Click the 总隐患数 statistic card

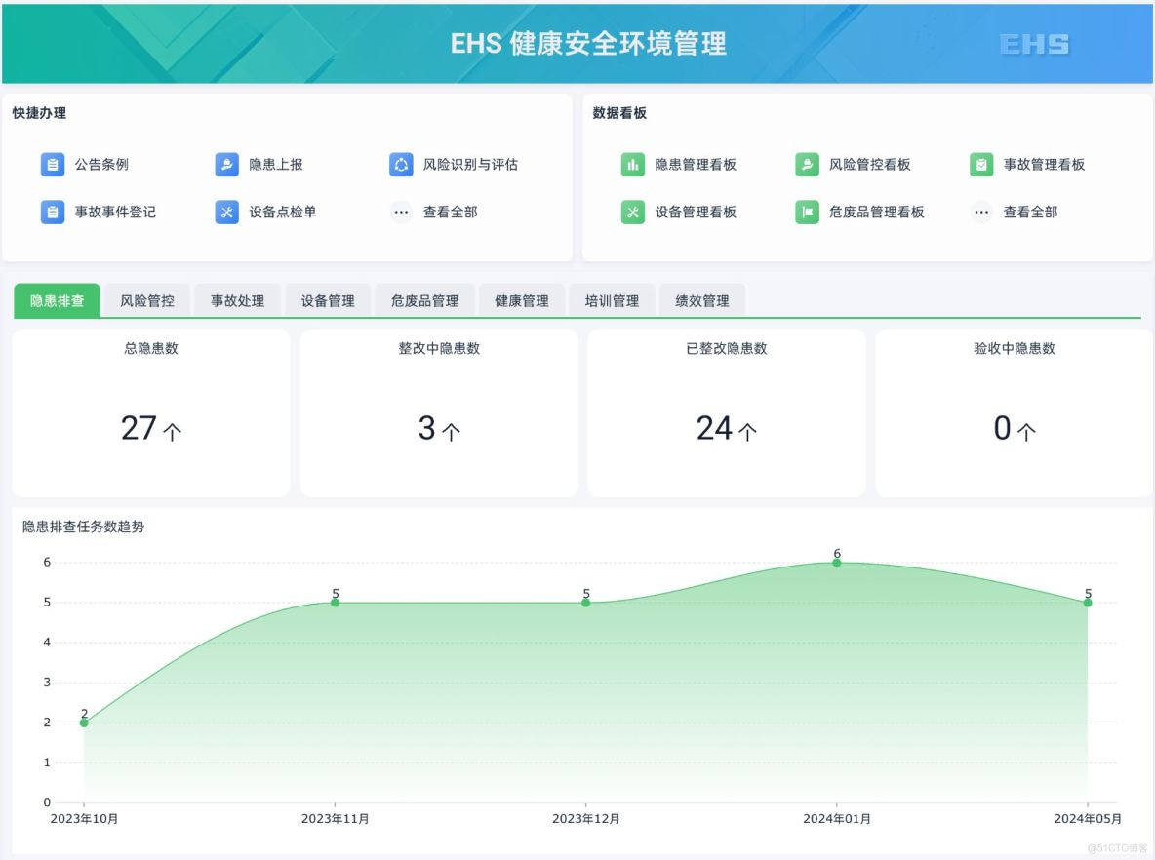click(x=149, y=410)
